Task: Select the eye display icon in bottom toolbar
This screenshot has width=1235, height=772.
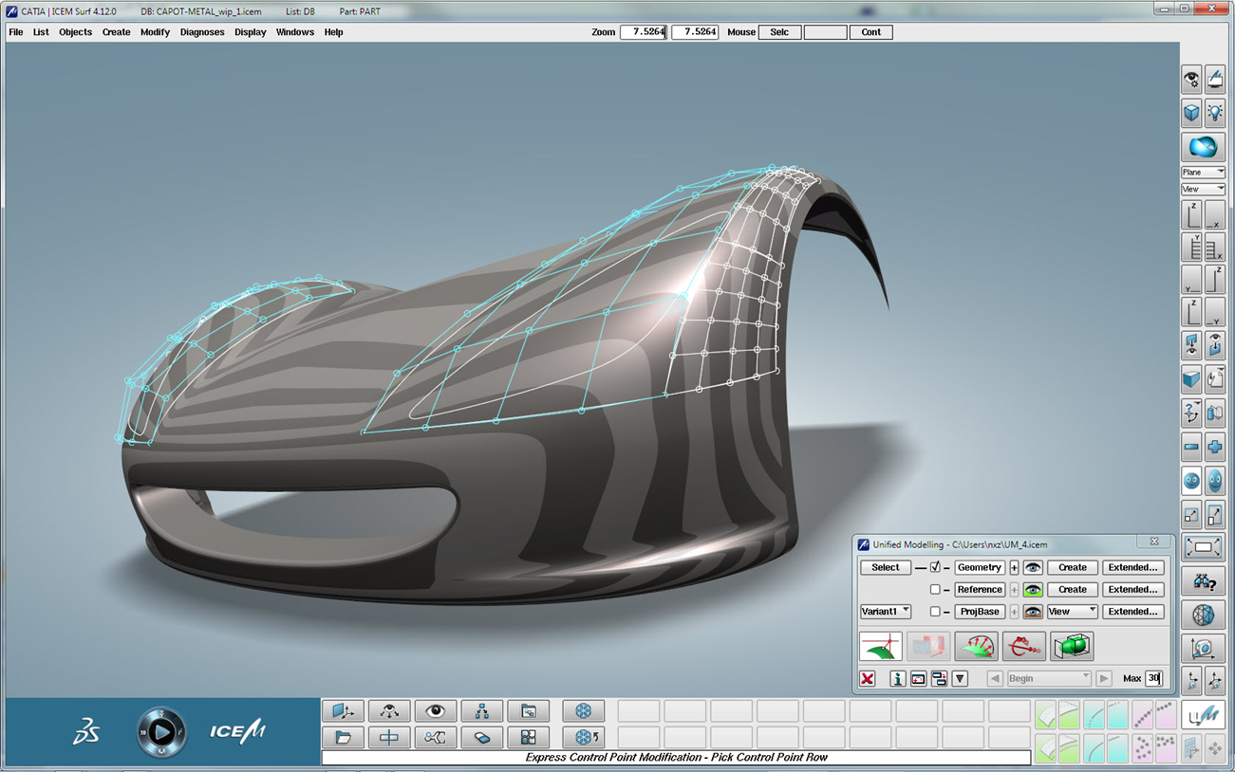Action: coord(436,710)
